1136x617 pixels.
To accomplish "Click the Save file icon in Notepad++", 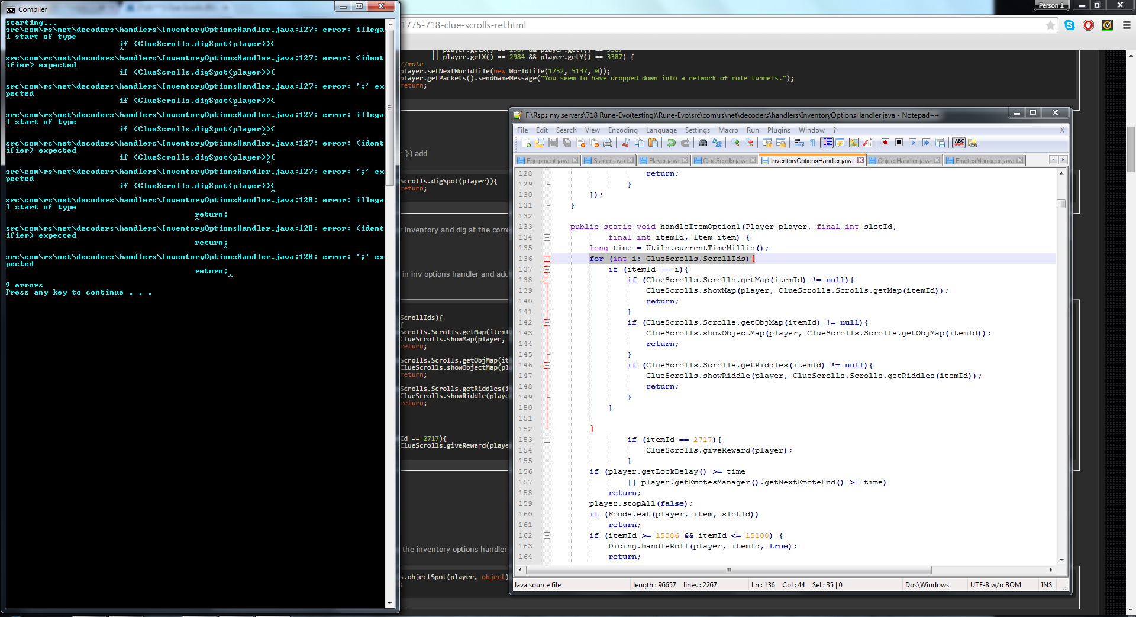I will [553, 143].
